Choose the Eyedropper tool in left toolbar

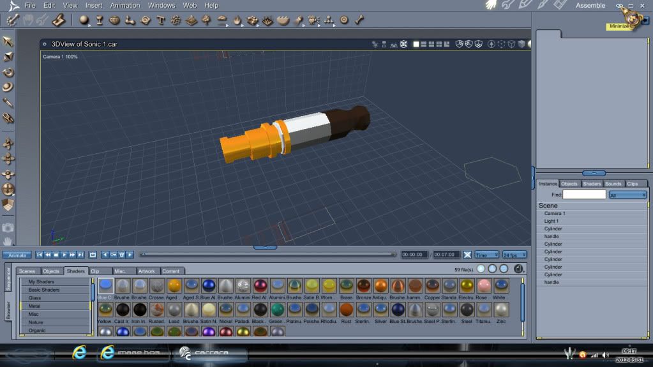tap(8, 103)
